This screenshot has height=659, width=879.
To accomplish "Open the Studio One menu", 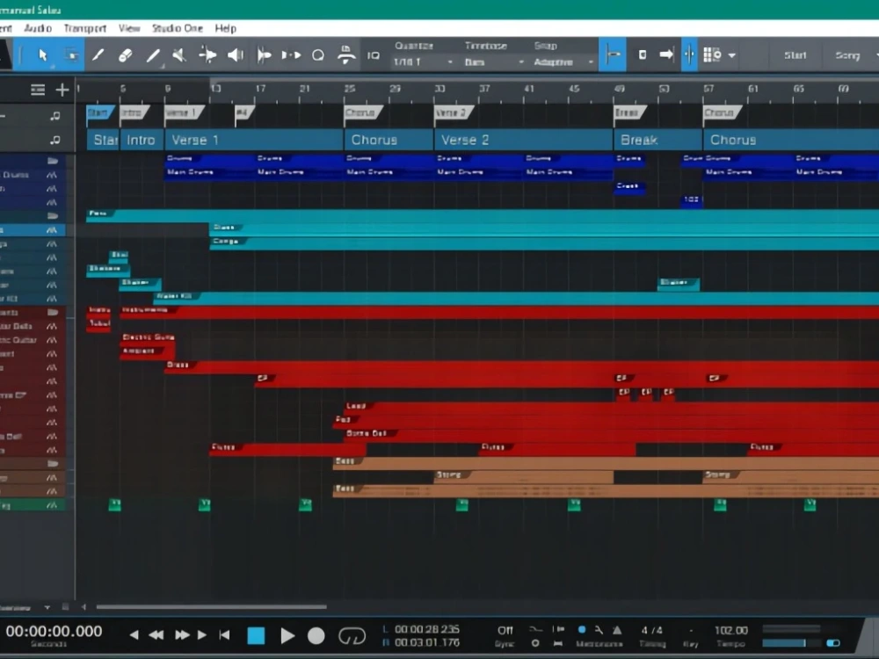I will 178,28.
